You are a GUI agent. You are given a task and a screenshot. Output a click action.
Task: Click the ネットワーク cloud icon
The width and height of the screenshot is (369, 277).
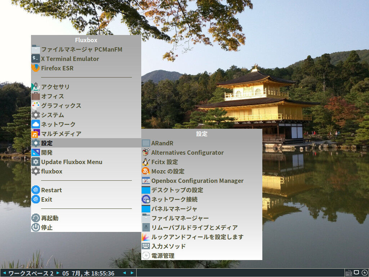coord(36,124)
